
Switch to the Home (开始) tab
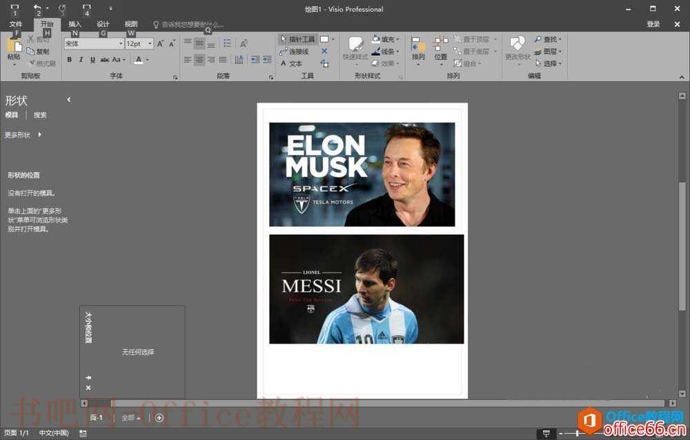click(47, 24)
